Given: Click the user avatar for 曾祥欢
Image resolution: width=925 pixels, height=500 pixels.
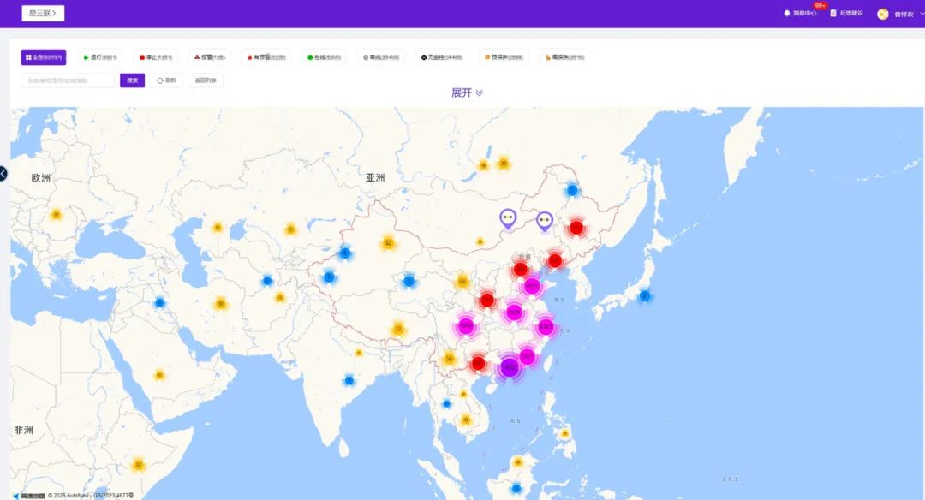Looking at the screenshot, I should point(882,14).
